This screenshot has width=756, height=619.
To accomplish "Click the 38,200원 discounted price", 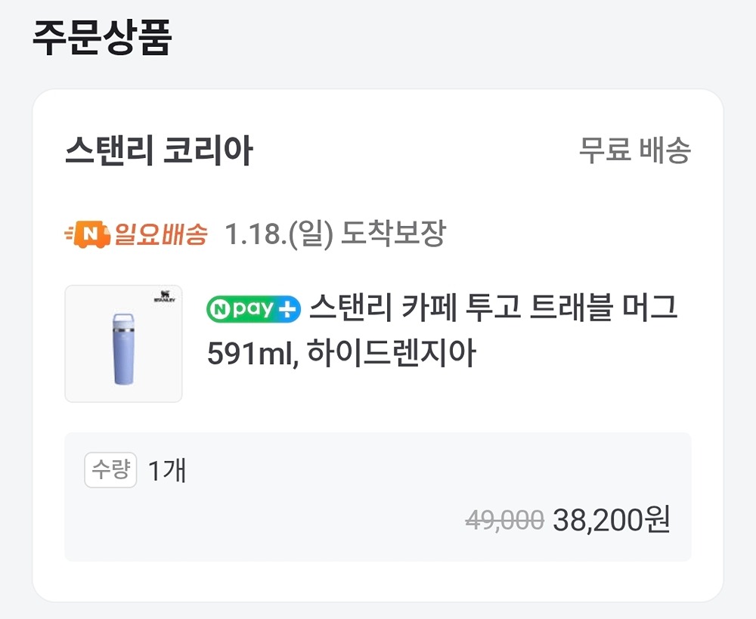I will click(x=612, y=520).
